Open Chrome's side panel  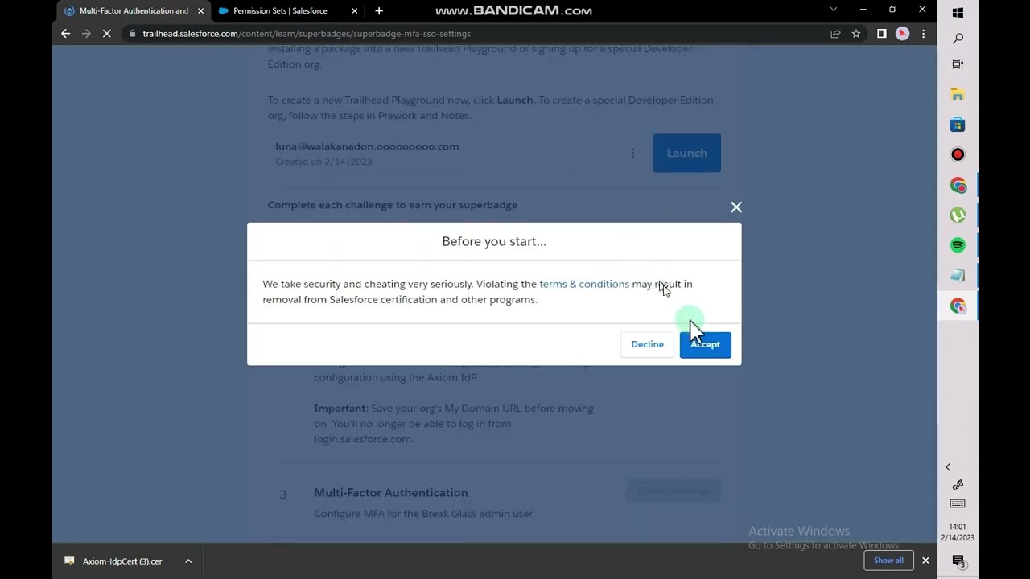882,34
